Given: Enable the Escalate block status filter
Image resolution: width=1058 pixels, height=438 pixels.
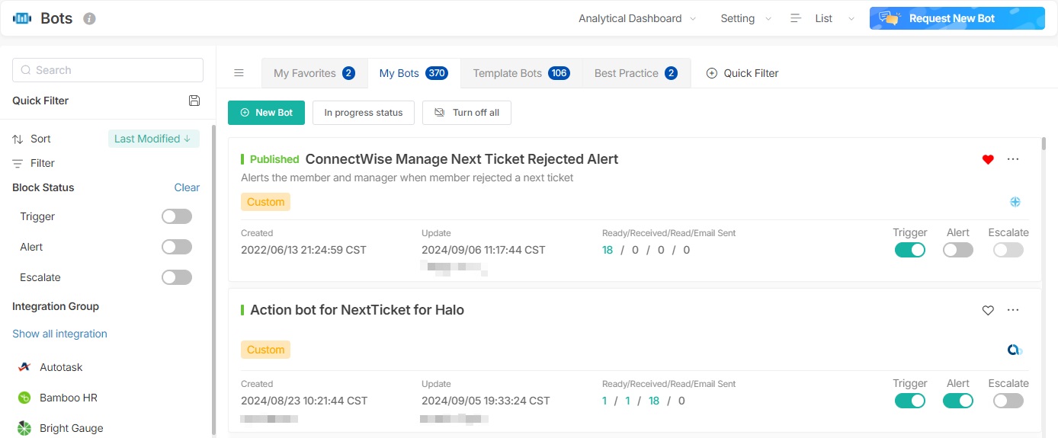Looking at the screenshot, I should click(177, 277).
